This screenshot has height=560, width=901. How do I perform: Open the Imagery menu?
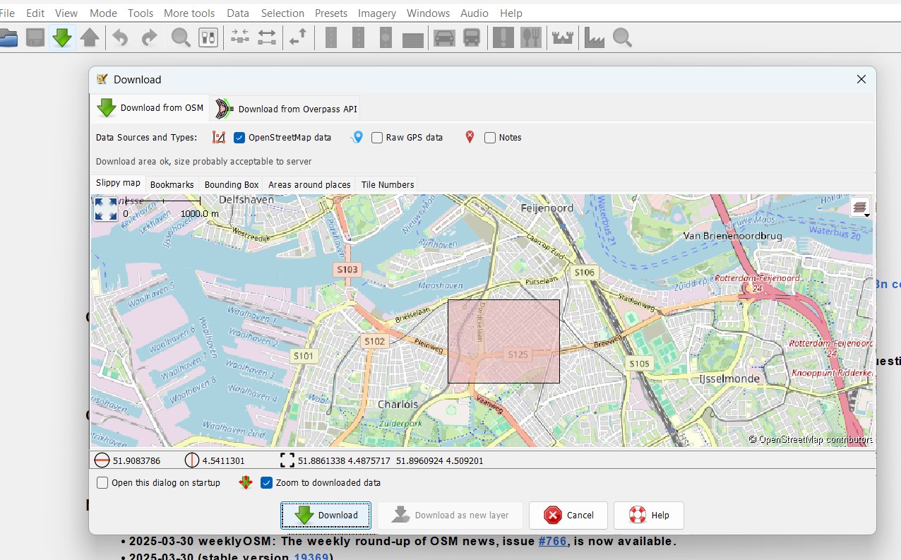[x=378, y=13]
